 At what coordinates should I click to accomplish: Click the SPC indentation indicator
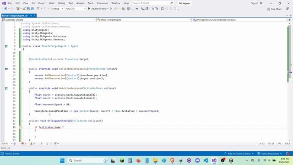(280, 143)
